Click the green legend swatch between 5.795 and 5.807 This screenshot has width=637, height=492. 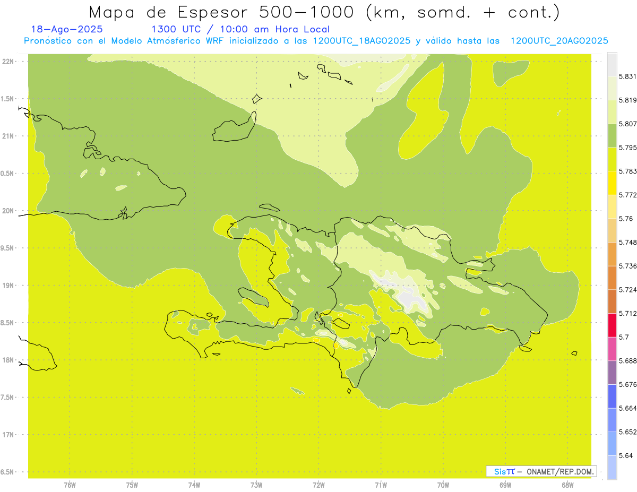(x=612, y=136)
